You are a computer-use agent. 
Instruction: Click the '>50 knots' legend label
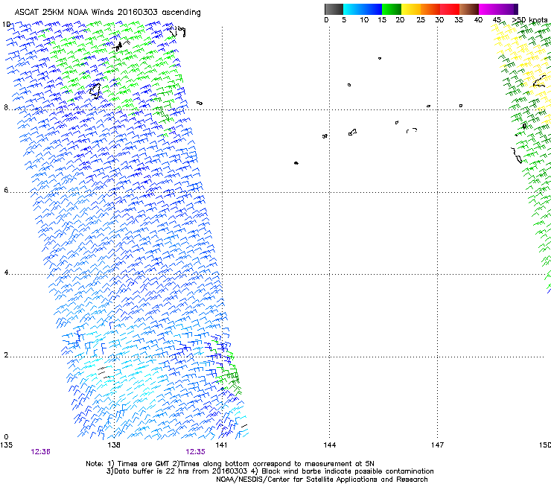[x=529, y=20]
